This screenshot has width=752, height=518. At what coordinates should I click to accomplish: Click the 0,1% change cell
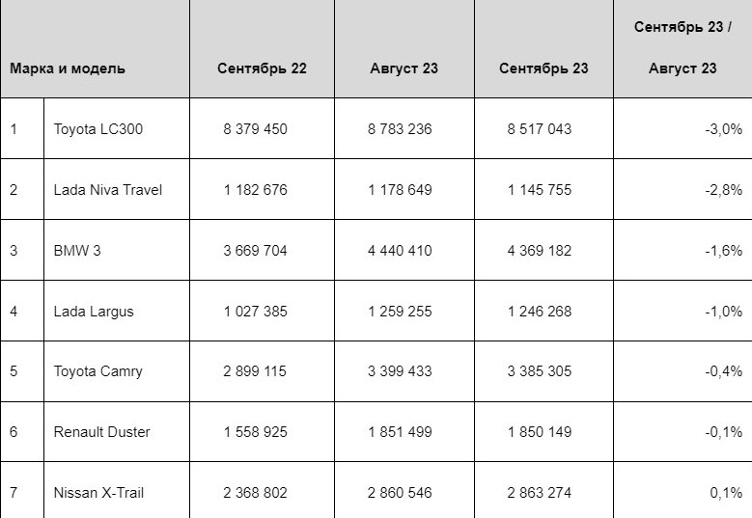click(x=726, y=493)
